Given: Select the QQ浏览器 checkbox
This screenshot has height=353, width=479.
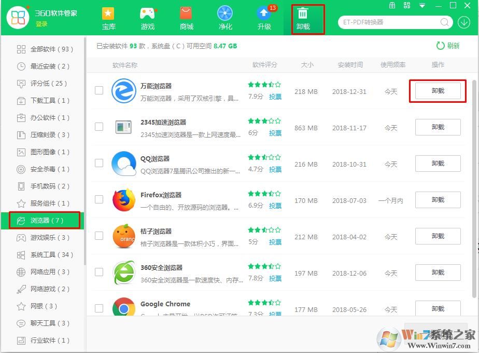Looking at the screenshot, I should click(x=99, y=163).
